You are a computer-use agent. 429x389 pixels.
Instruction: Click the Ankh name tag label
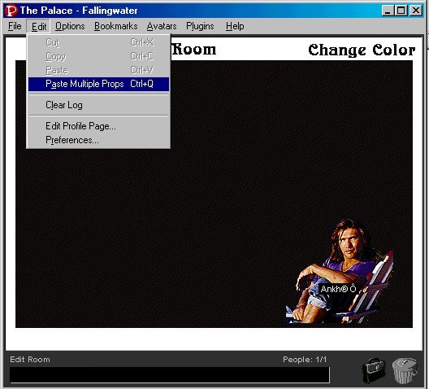tap(338, 289)
